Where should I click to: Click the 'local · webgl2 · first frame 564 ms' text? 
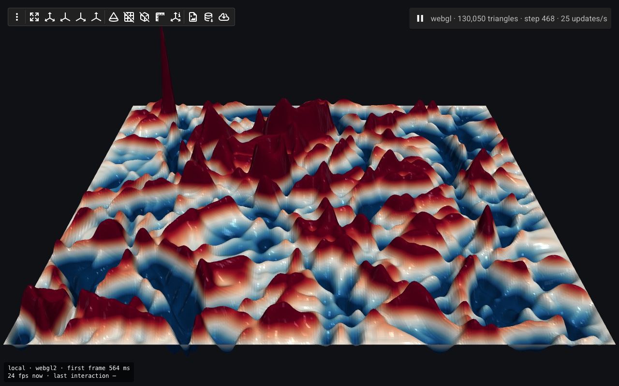click(69, 368)
